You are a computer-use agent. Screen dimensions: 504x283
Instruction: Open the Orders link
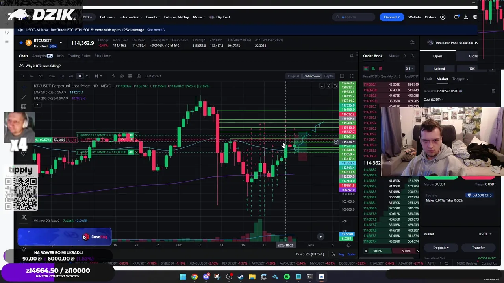(x=430, y=17)
